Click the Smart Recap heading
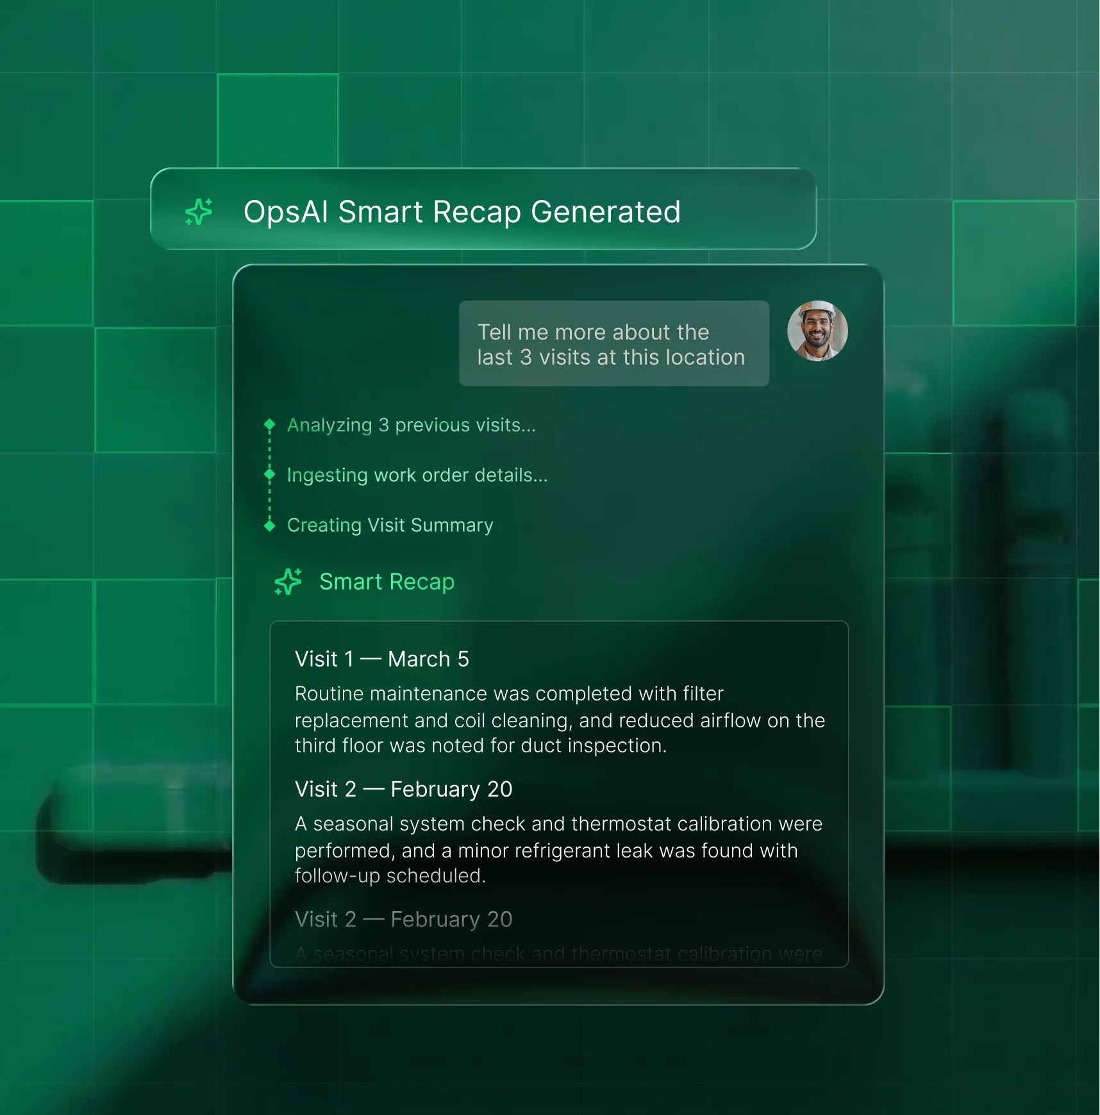 coord(387,581)
